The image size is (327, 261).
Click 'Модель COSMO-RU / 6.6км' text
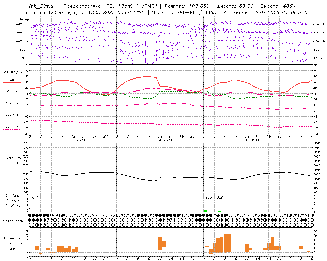click(184, 12)
